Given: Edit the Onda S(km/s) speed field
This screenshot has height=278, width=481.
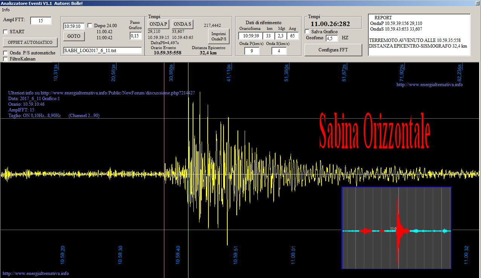Looking at the screenshot, I should coord(279,51).
